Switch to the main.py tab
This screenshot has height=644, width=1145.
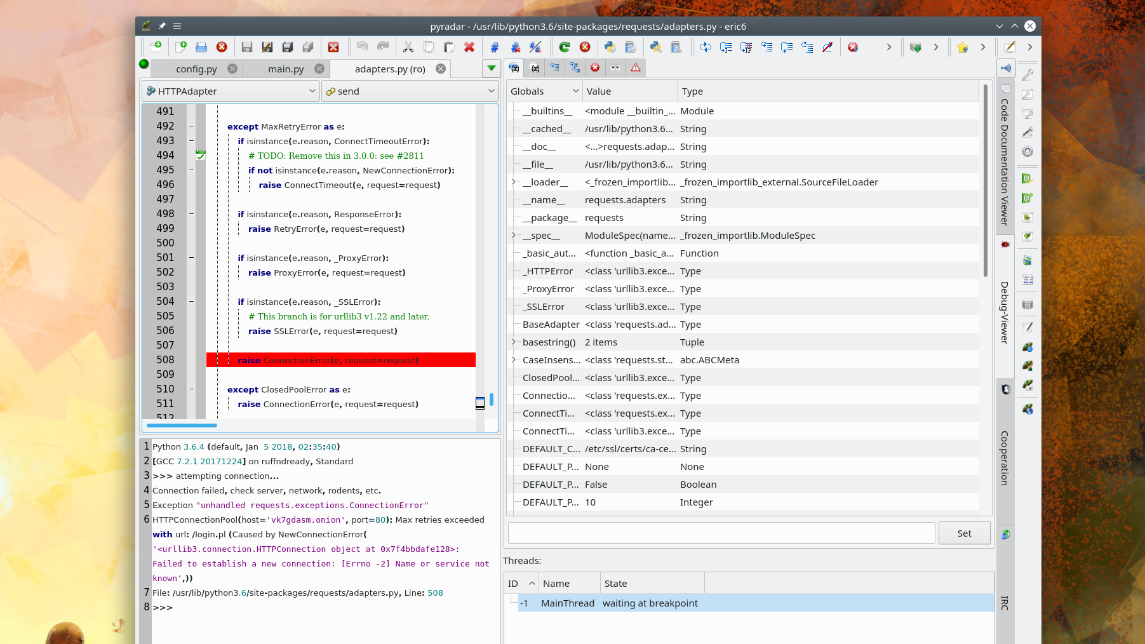tap(286, 69)
